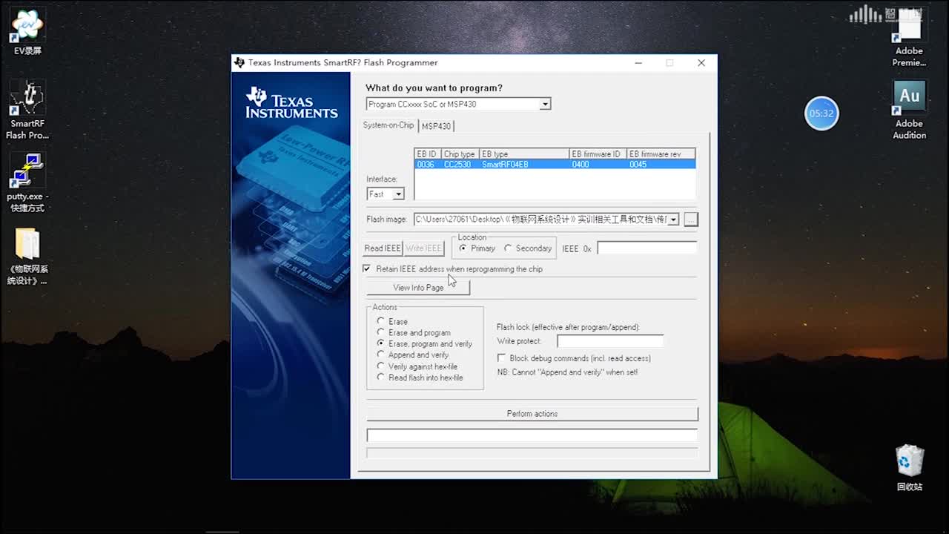The height and width of the screenshot is (534, 949).
Task: Enable Block debug commands checkbox
Action: [501, 358]
